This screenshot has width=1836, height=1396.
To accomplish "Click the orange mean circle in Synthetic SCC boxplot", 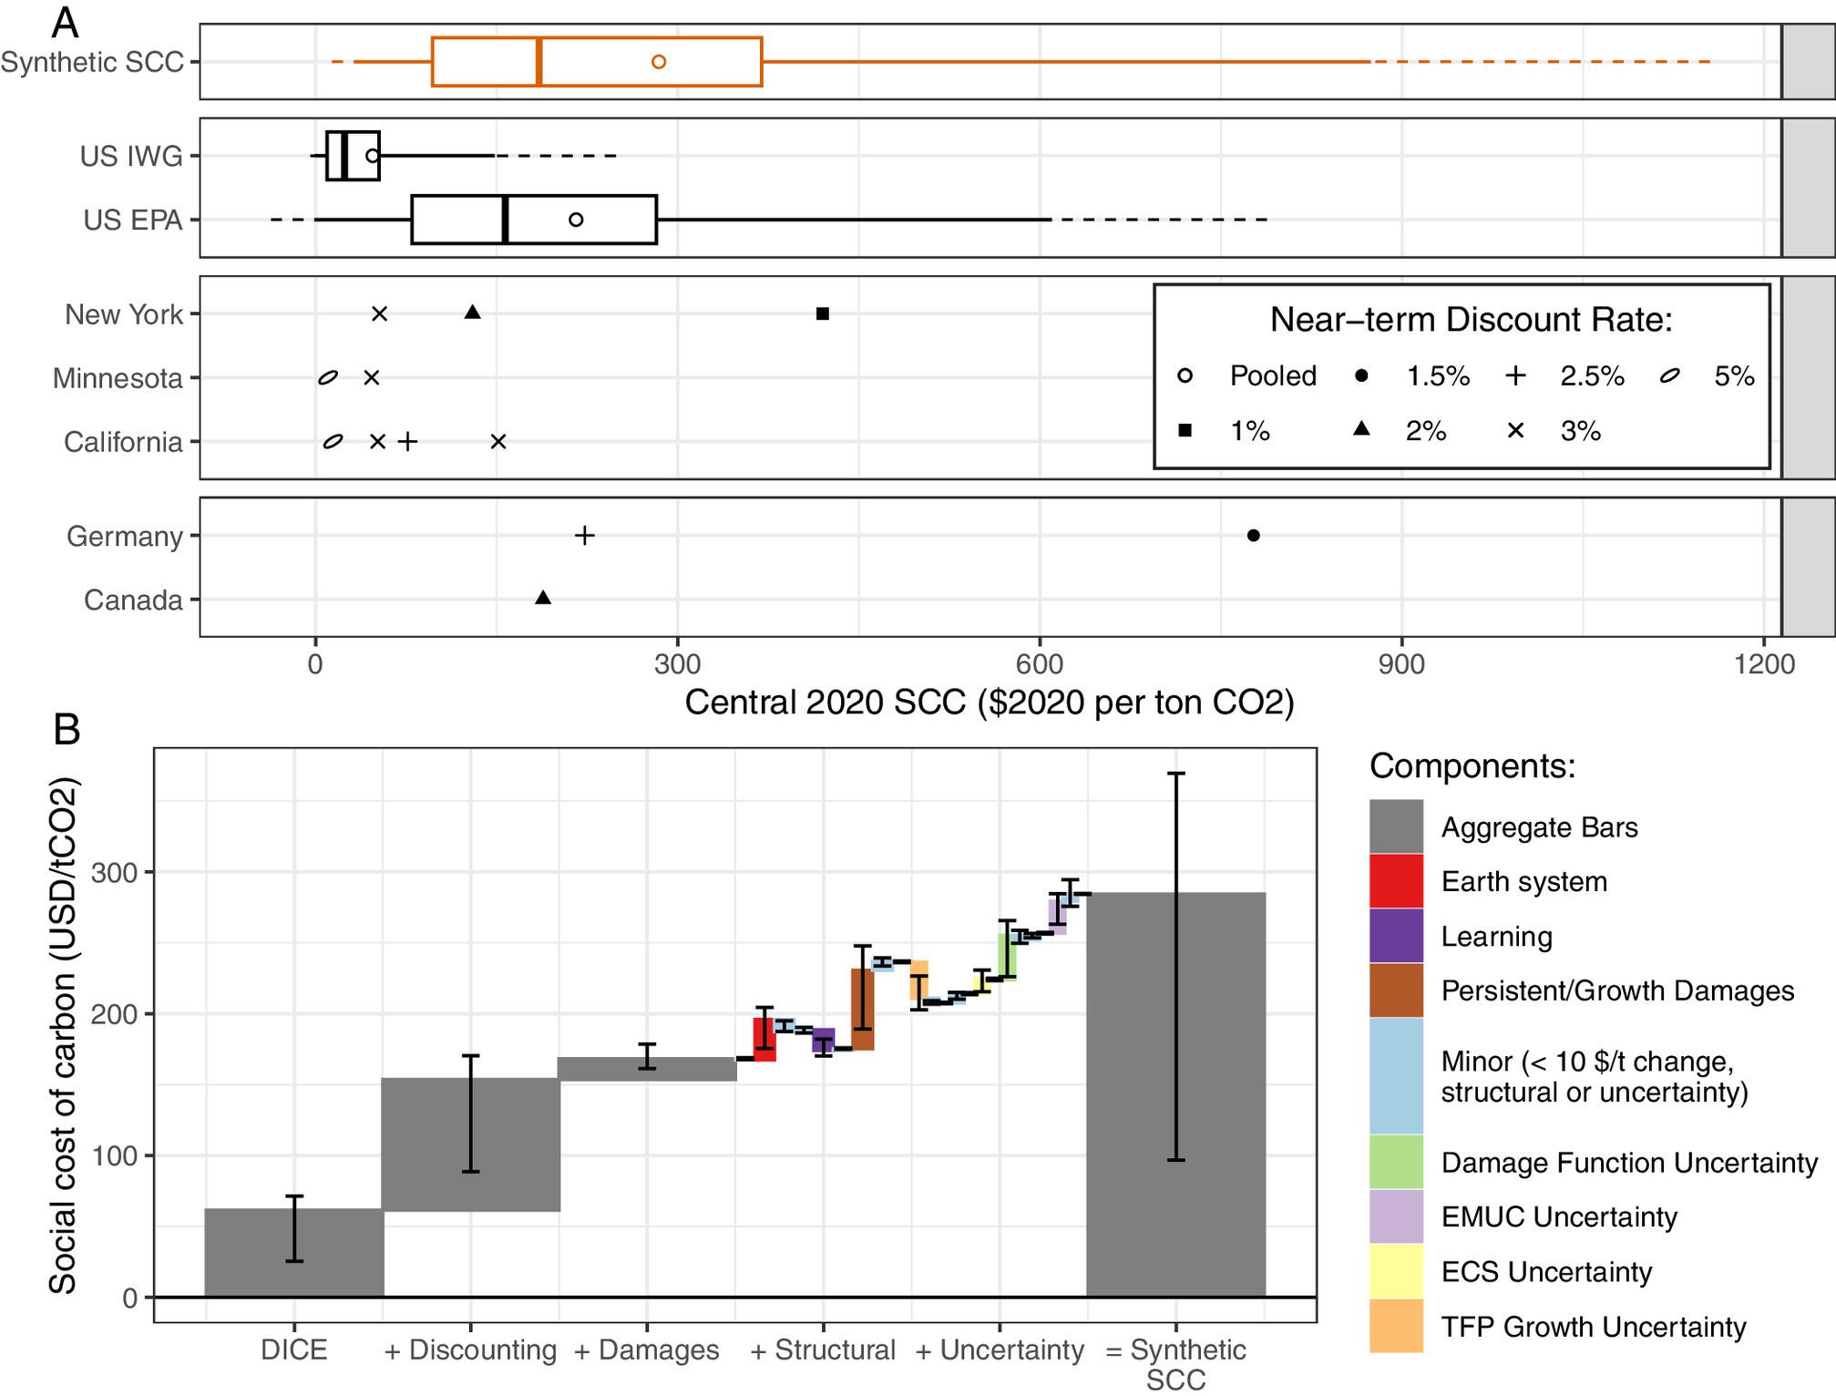I will 659,62.
